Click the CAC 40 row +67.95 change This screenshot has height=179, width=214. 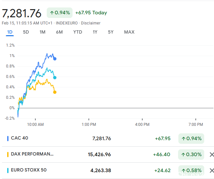point(163,139)
